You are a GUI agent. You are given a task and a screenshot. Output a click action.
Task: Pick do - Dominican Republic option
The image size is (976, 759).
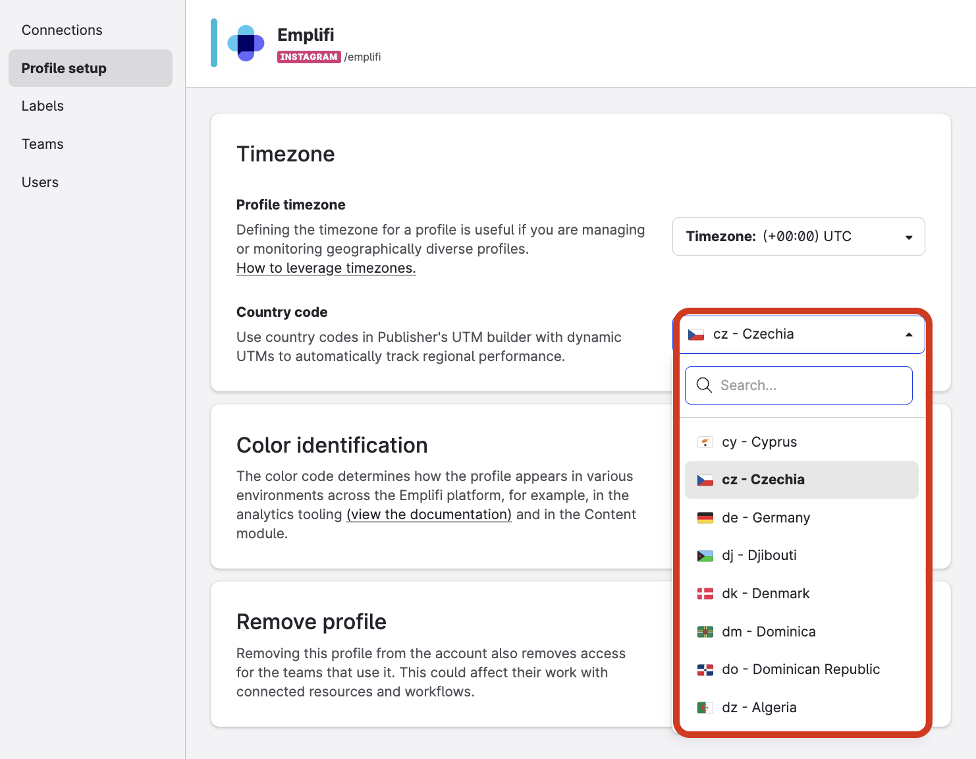(801, 669)
